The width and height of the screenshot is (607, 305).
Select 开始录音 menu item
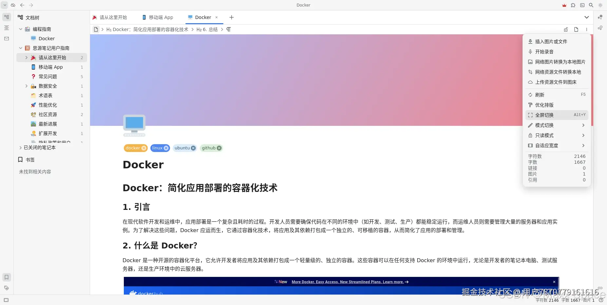[x=557, y=52]
